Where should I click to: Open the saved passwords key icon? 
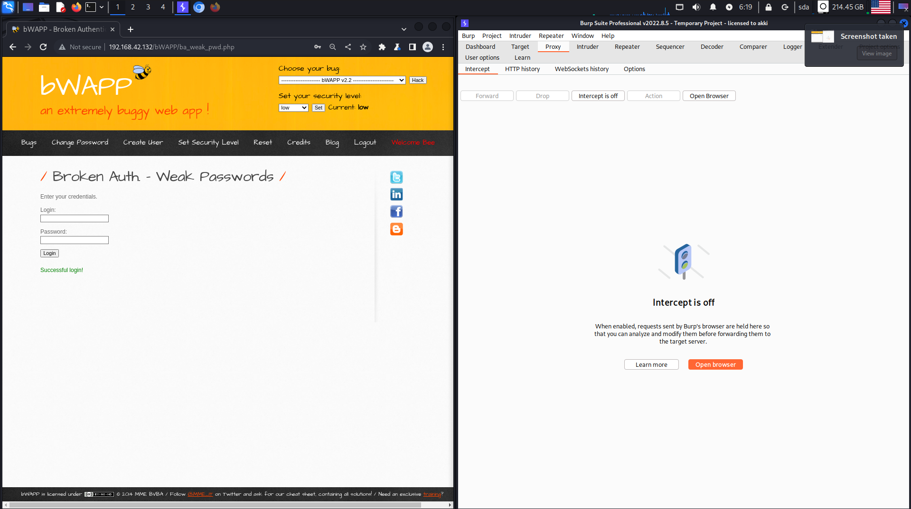[x=318, y=47]
